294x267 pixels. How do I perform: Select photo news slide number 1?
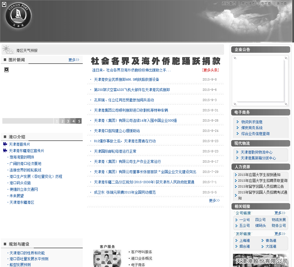click(x=57, y=121)
